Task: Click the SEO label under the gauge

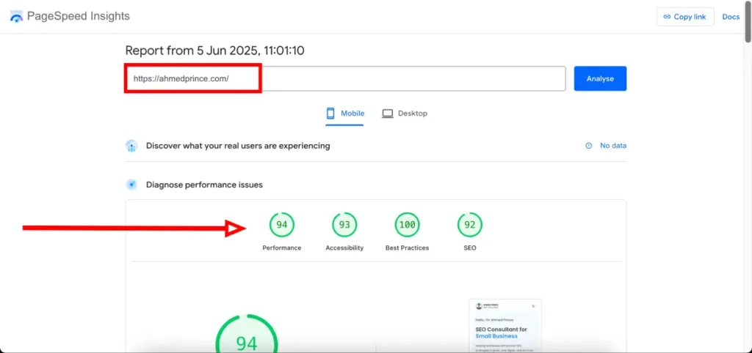Action: (x=470, y=248)
